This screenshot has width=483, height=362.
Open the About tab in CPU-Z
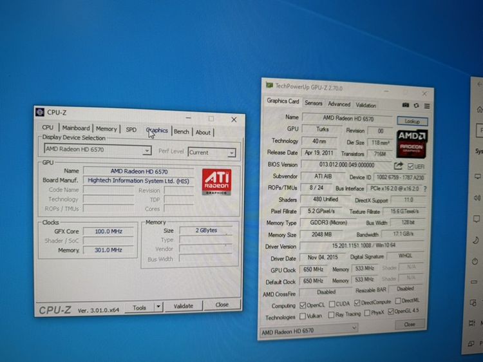pyautogui.click(x=203, y=133)
